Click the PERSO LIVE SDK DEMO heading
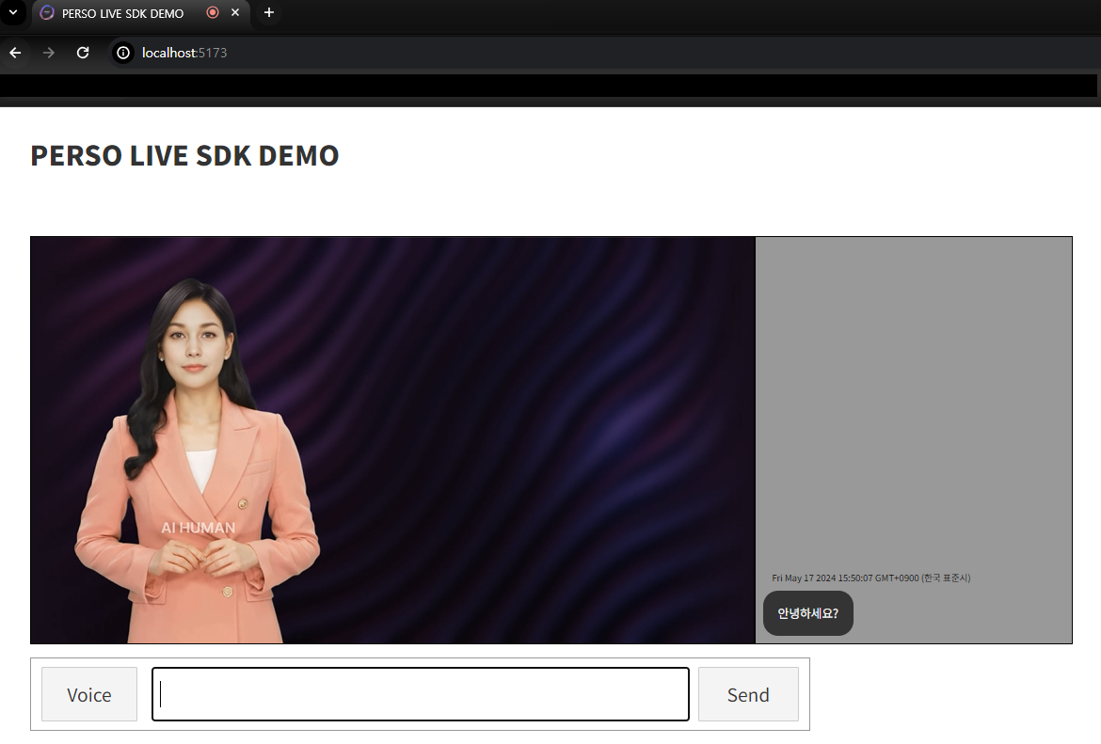Screen dimensions: 1101x744 coord(184,155)
